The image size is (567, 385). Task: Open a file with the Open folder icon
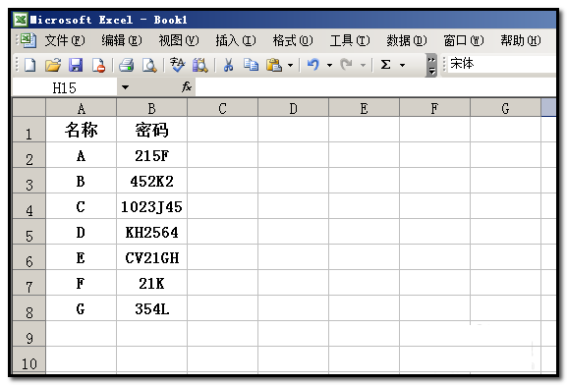coord(53,66)
